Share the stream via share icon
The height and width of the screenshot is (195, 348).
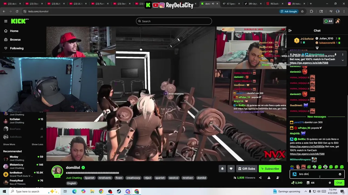coord(260,178)
